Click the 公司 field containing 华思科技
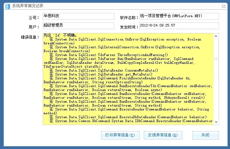 (78, 16)
